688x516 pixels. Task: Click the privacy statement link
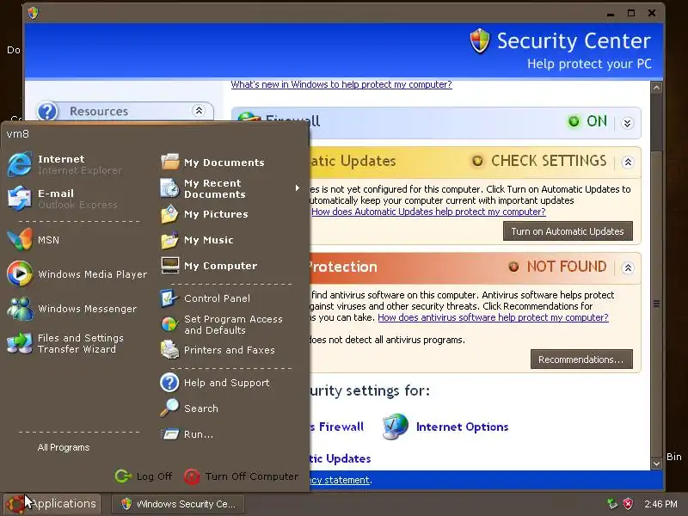pyautogui.click(x=340, y=480)
